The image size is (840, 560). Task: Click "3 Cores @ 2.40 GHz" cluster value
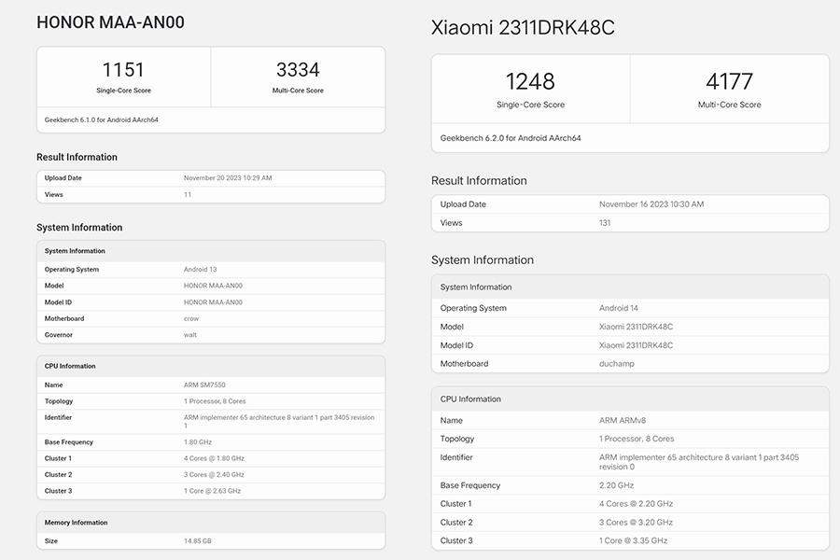215,475
